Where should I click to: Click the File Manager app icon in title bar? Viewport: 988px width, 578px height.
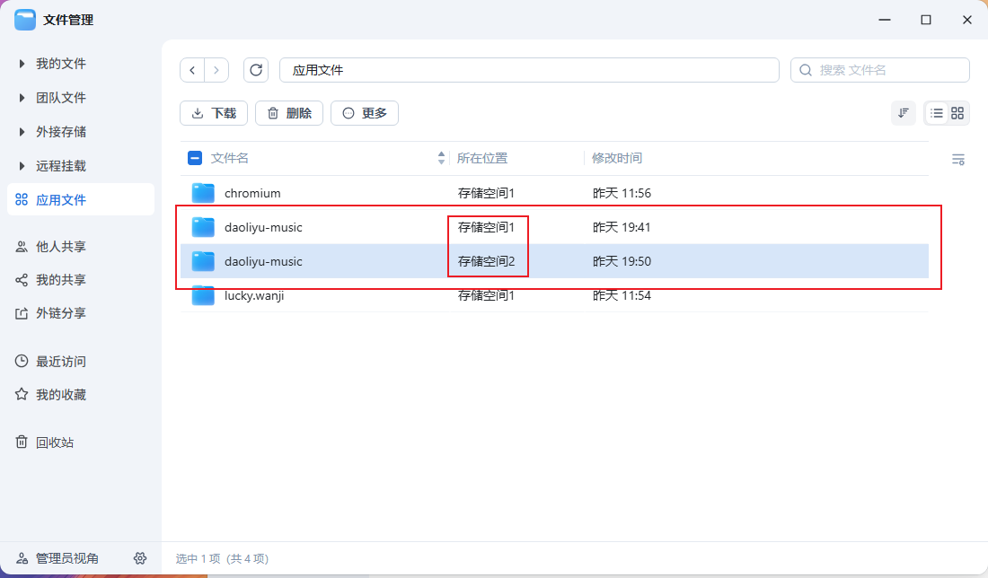click(25, 20)
